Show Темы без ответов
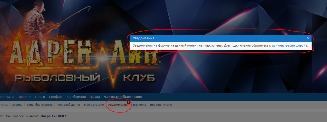Image resolution: width=327 pixels, height=122 pixels. (x=39, y=105)
